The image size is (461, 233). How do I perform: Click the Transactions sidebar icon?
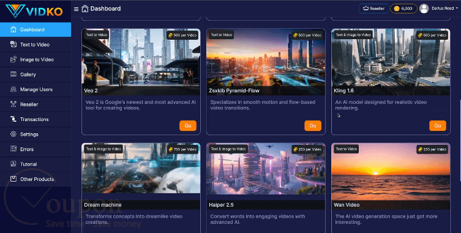pyautogui.click(x=13, y=119)
